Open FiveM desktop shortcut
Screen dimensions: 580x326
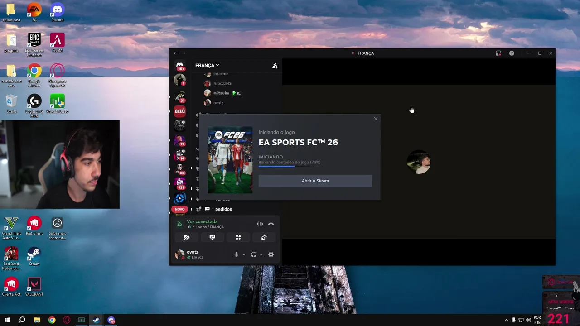pos(57,43)
